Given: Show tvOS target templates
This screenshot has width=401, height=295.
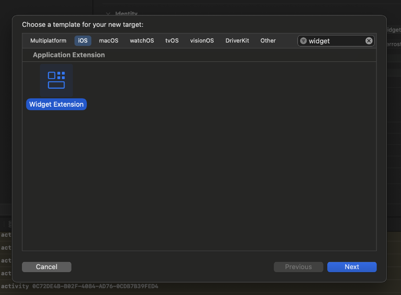Looking at the screenshot, I should [x=172, y=41].
